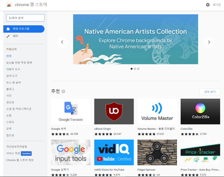This screenshot has height=177, width=224.
Task: Select the second carousel dot indicator
Action: [x=135, y=69]
